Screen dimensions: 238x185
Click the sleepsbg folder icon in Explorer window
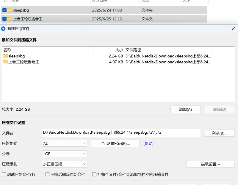coord(10,10)
